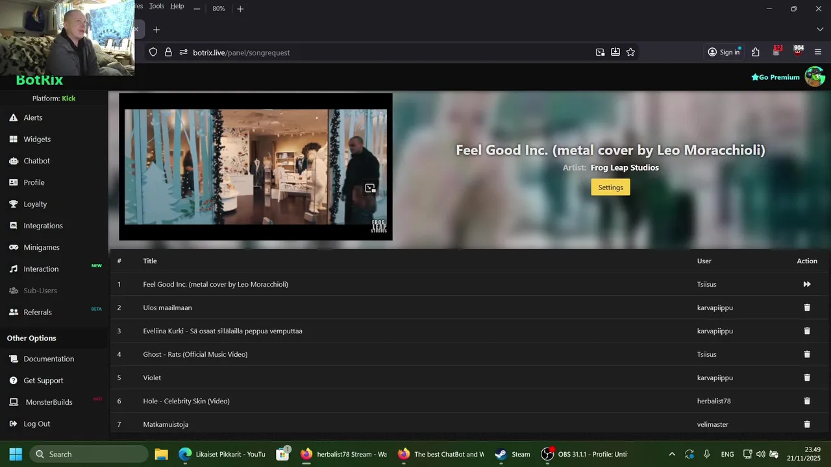Open the Tools menu
The image size is (831, 467).
coord(156,6)
